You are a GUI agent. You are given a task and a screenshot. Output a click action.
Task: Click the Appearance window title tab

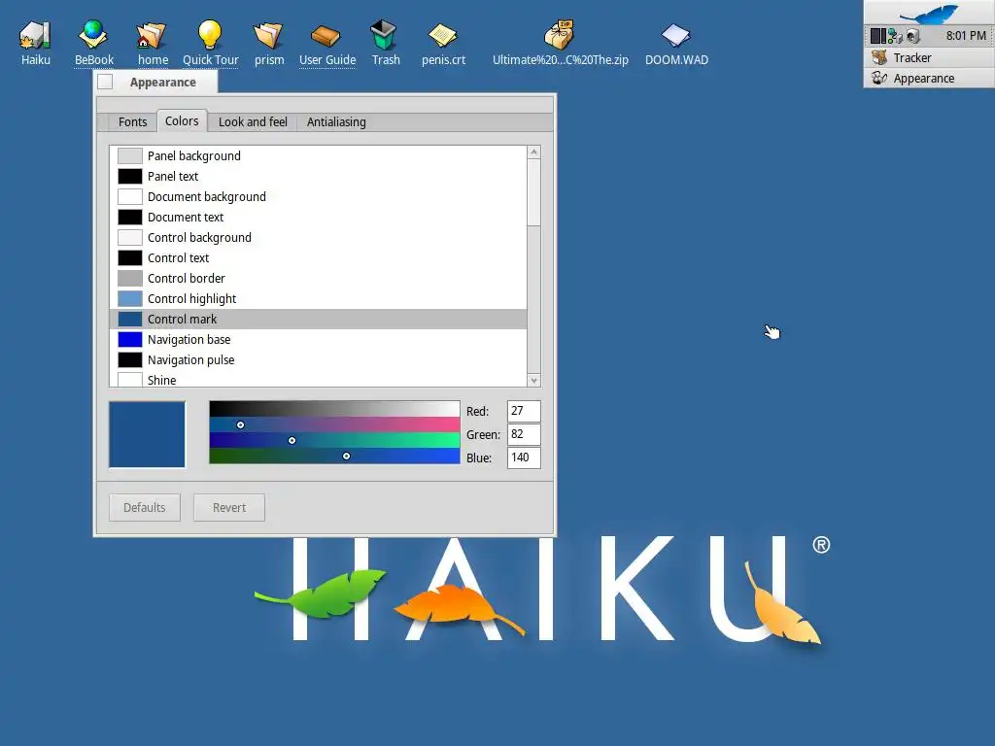click(x=162, y=83)
